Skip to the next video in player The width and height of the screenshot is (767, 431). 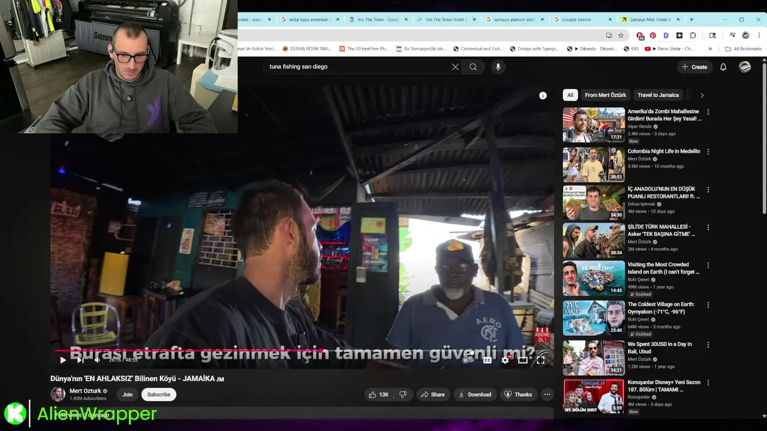[80, 360]
